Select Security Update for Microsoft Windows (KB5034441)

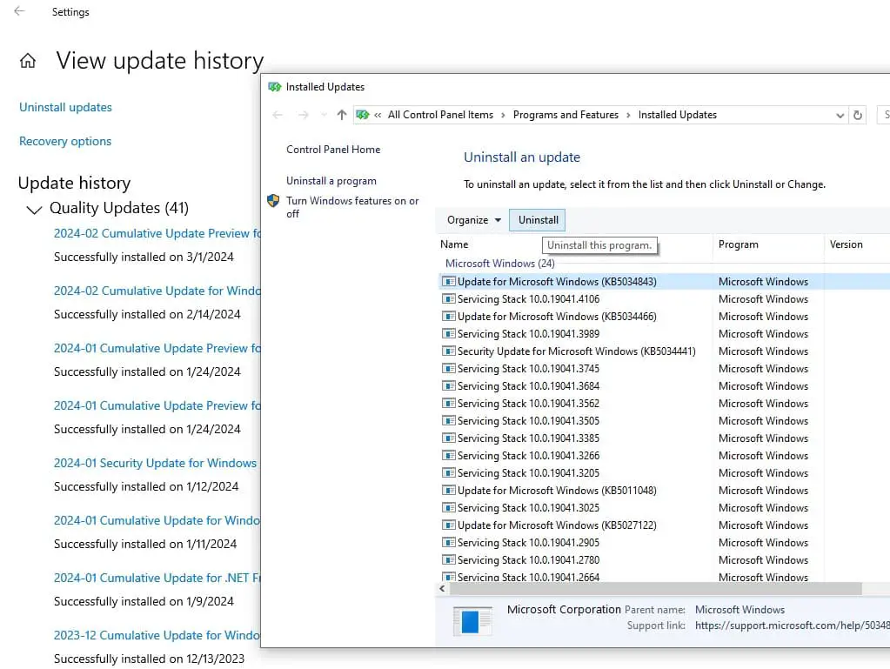tap(576, 351)
